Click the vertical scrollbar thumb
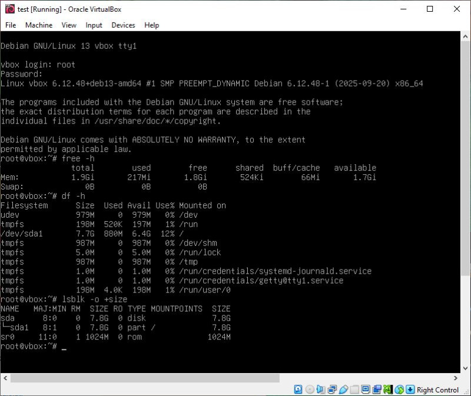The image size is (471, 396). click(465, 158)
